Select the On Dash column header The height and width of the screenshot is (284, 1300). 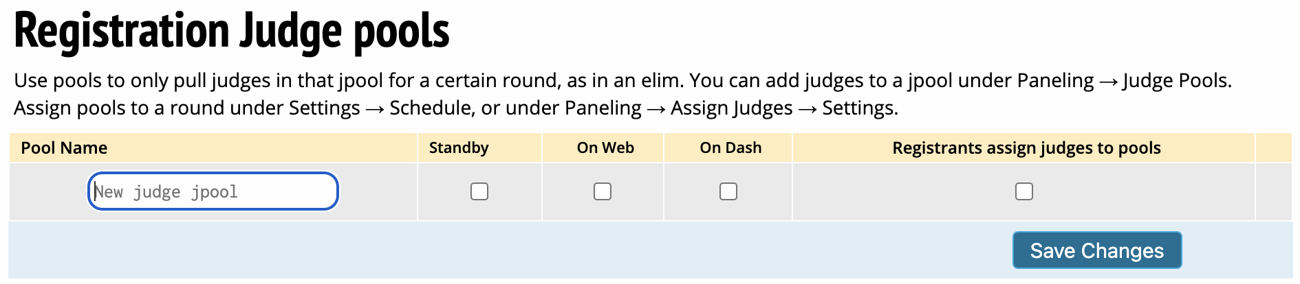730,148
